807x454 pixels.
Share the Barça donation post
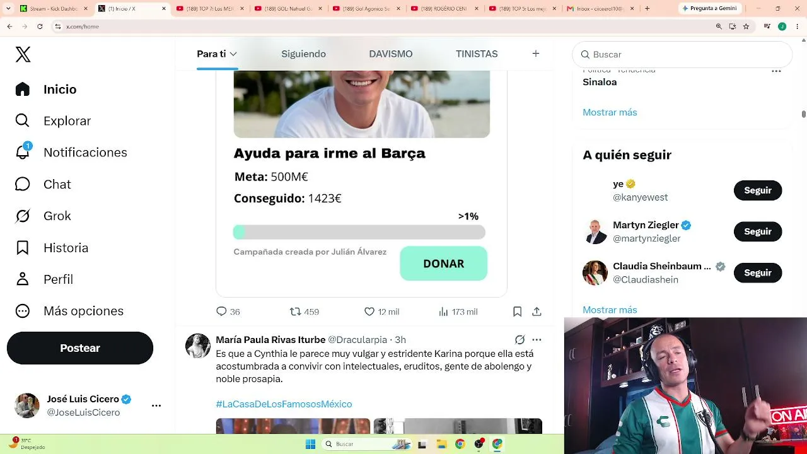coord(537,311)
